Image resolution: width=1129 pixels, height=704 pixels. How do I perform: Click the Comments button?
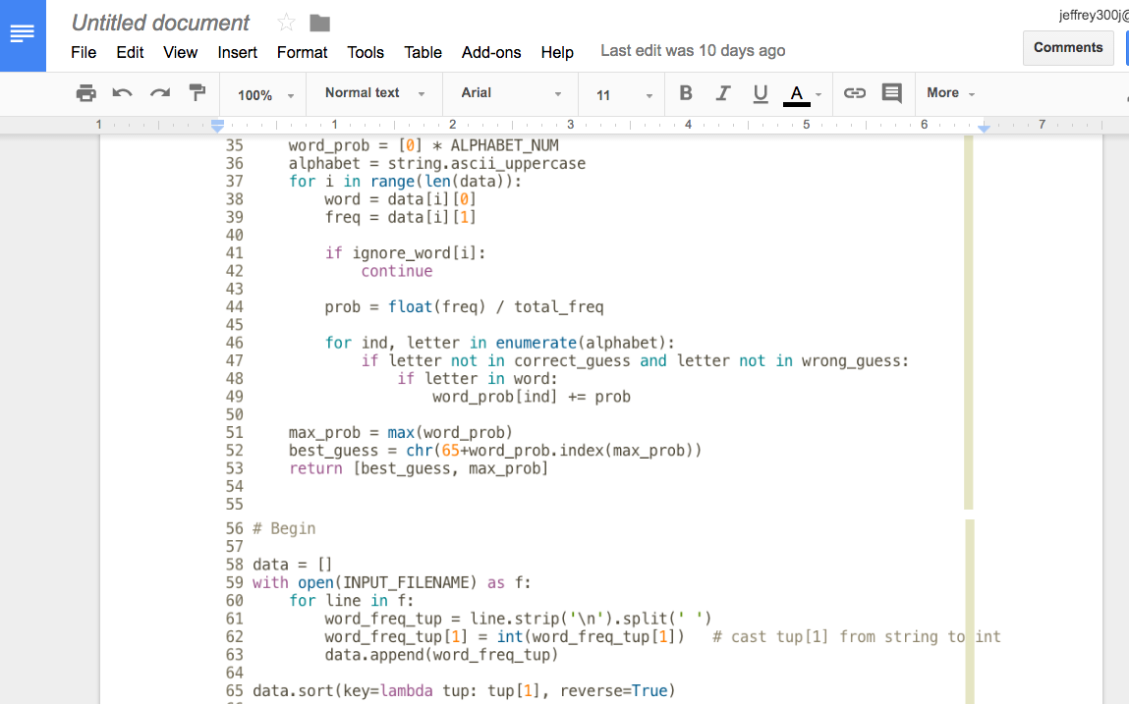tap(1068, 47)
